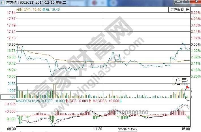
Task: Click the 分时 label above the chart
Action: point(20,10)
